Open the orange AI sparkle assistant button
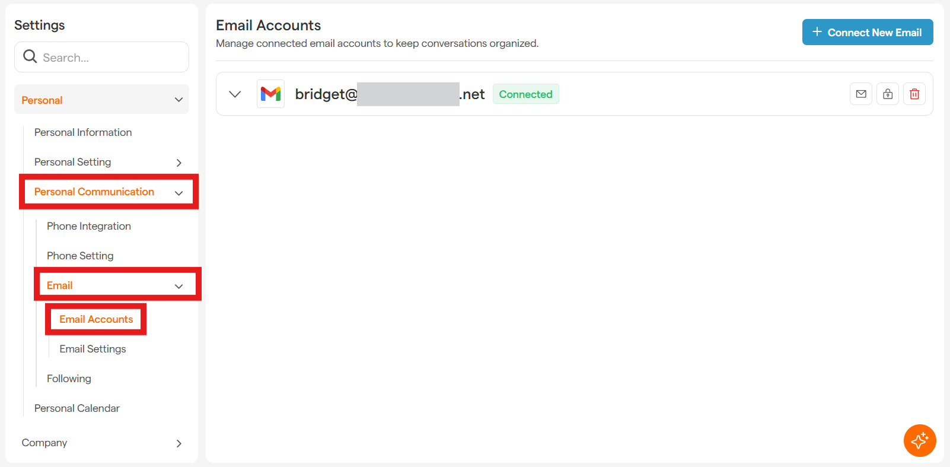Image resolution: width=950 pixels, height=467 pixels. [919, 440]
